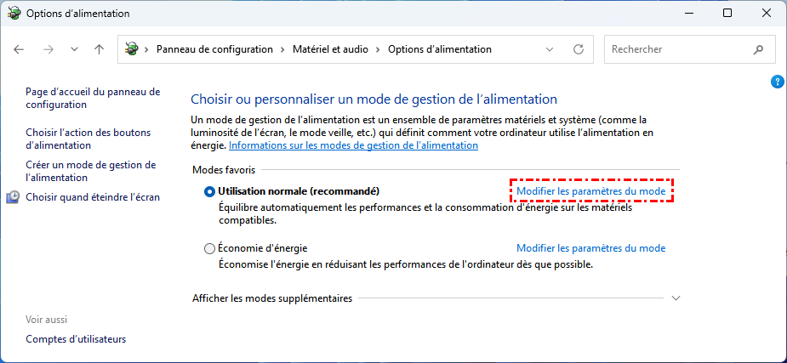Open the recent locations chevron
Image resolution: width=787 pixels, height=363 pixels.
point(74,49)
